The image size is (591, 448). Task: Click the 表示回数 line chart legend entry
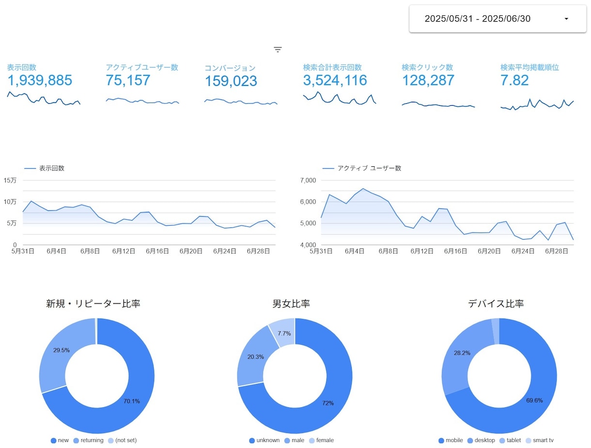45,168
